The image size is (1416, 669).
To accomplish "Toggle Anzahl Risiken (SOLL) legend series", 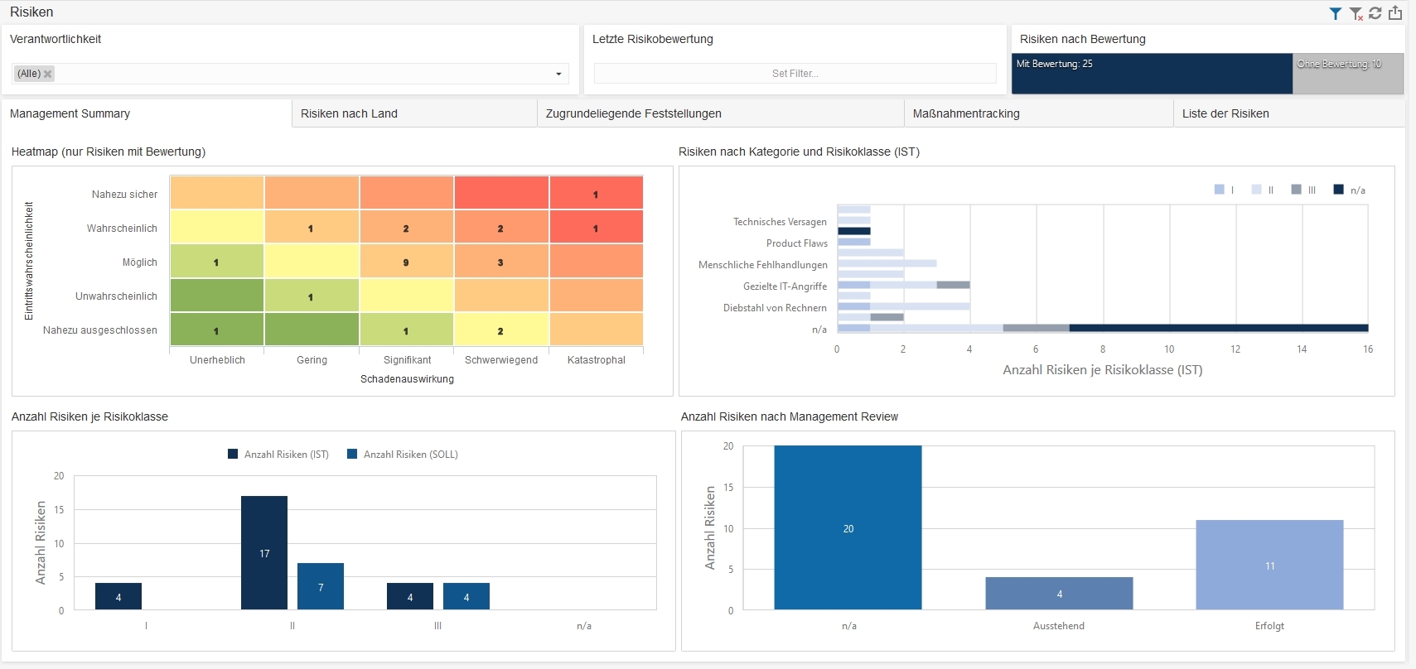I will 403,454.
